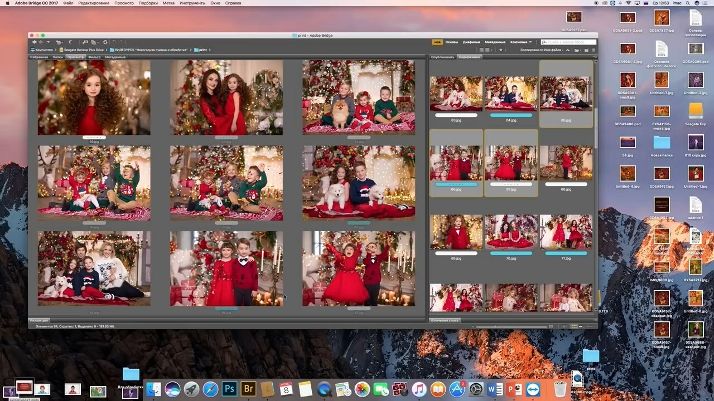
Task: Click the smaller thumbnail size icon
Action: pos(473,326)
